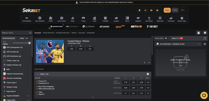Open Seka Çark wheel
This screenshot has height=101, width=209.
tap(160, 19)
